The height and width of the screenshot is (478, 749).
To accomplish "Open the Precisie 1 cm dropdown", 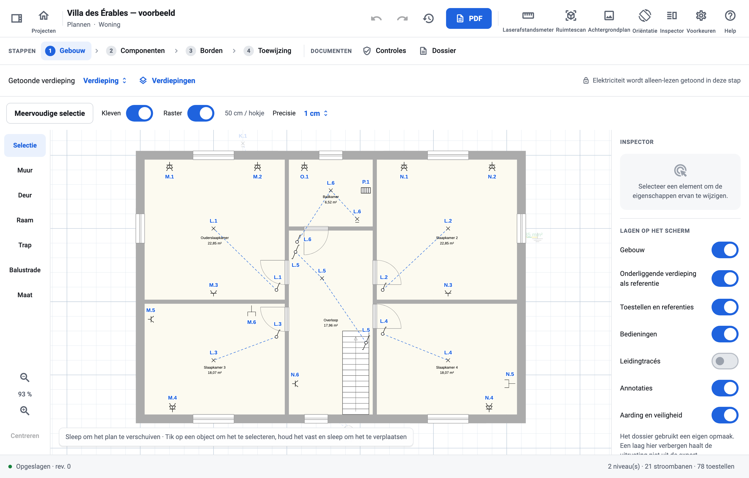I will tap(316, 113).
